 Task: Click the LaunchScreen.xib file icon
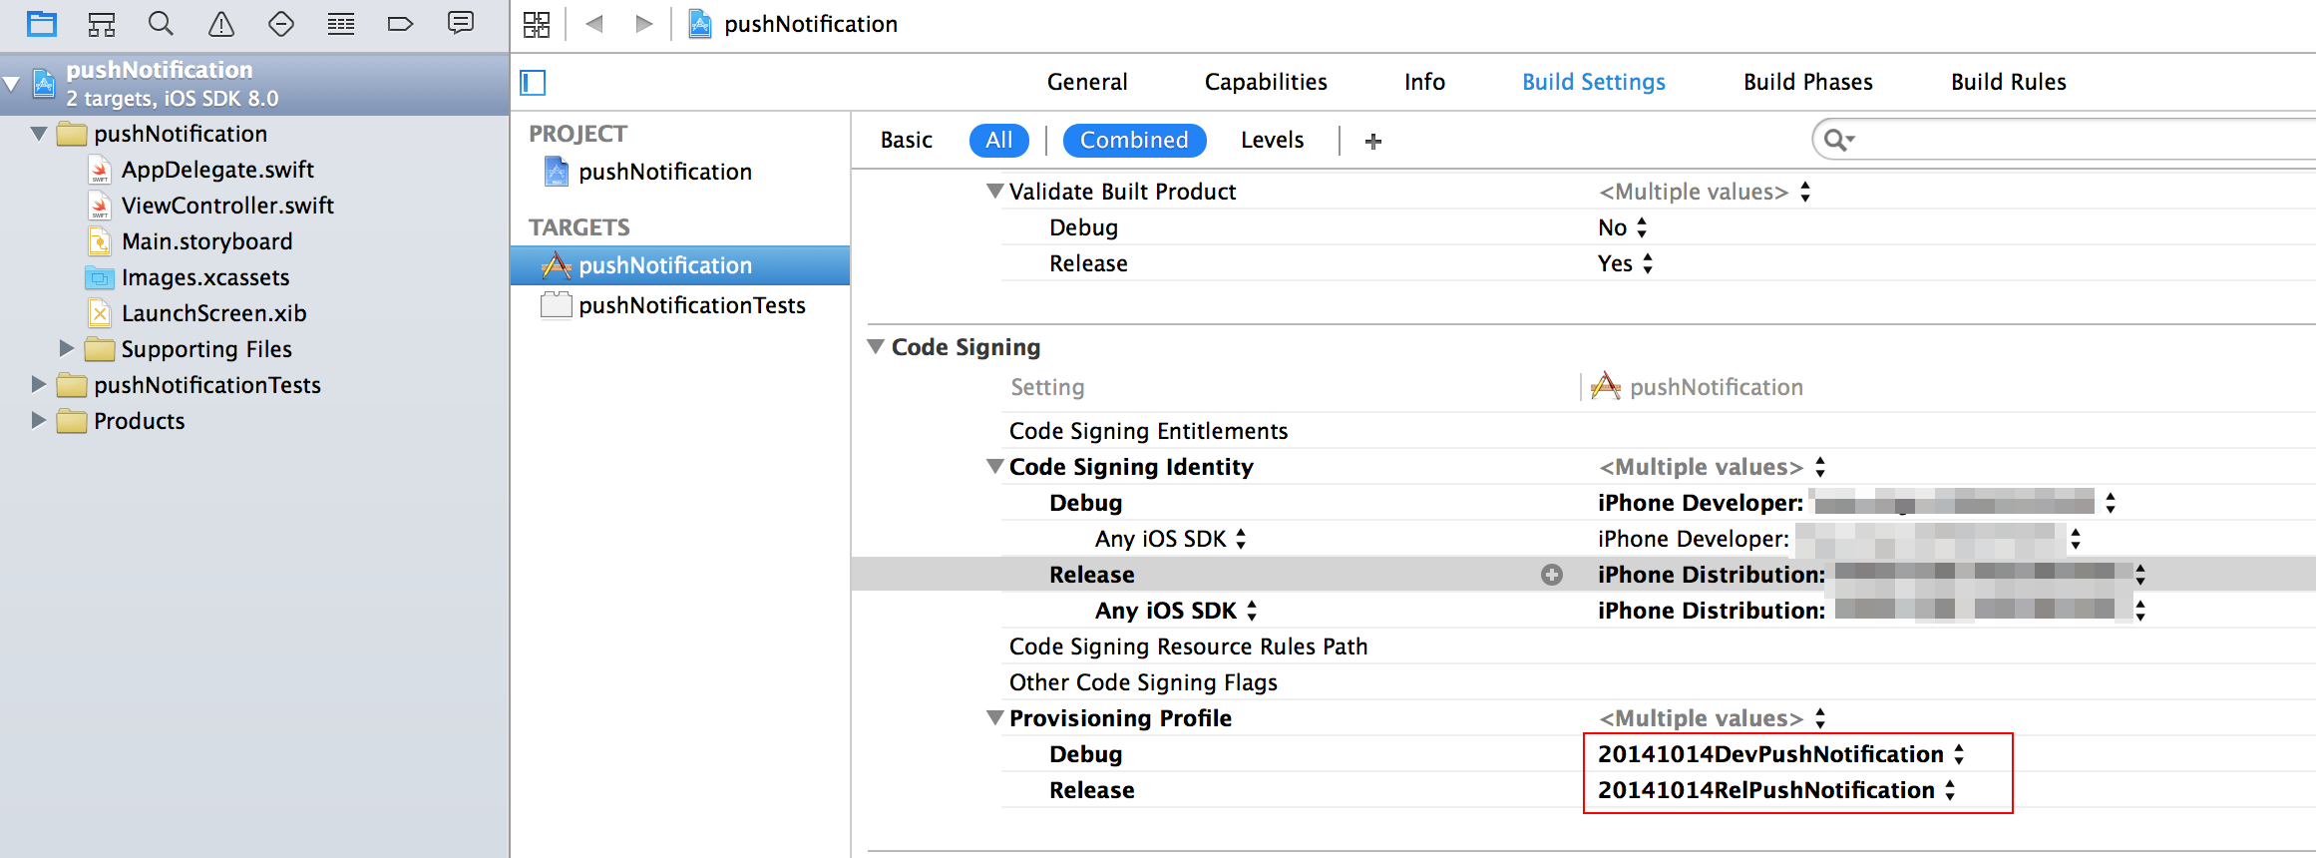[x=100, y=313]
